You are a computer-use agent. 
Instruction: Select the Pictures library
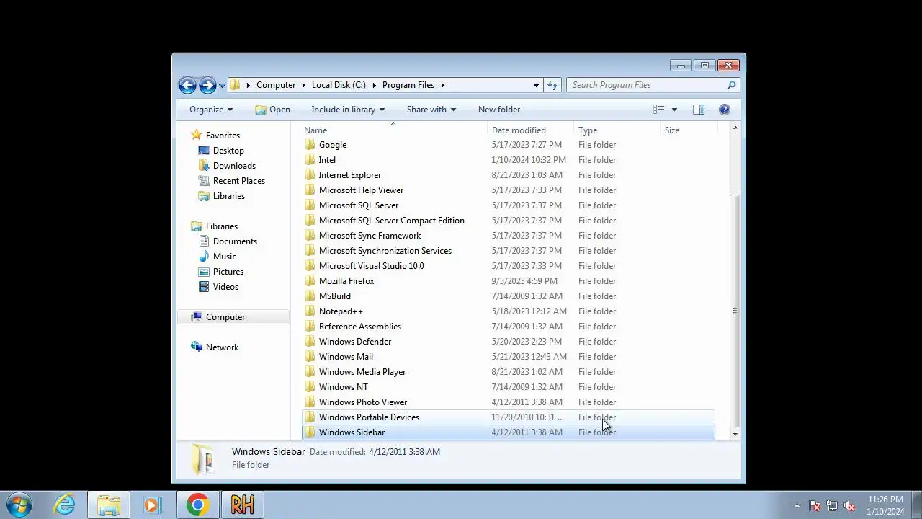228,272
